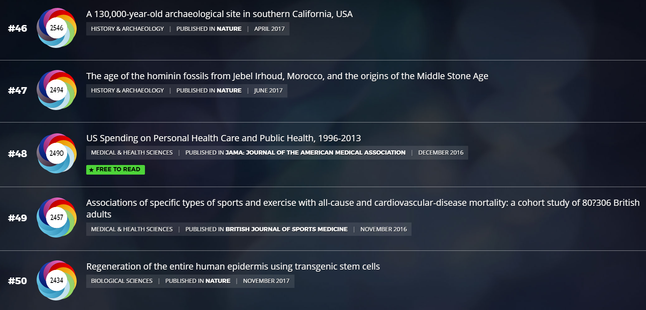
Task: Click the Free to Read green badge
Action: [x=115, y=170]
